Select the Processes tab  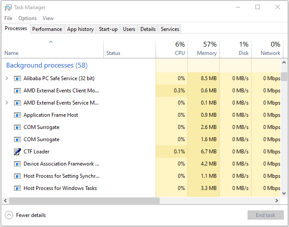pos(16,29)
